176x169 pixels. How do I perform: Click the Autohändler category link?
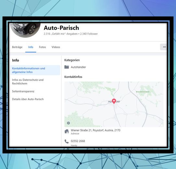click(x=78, y=67)
